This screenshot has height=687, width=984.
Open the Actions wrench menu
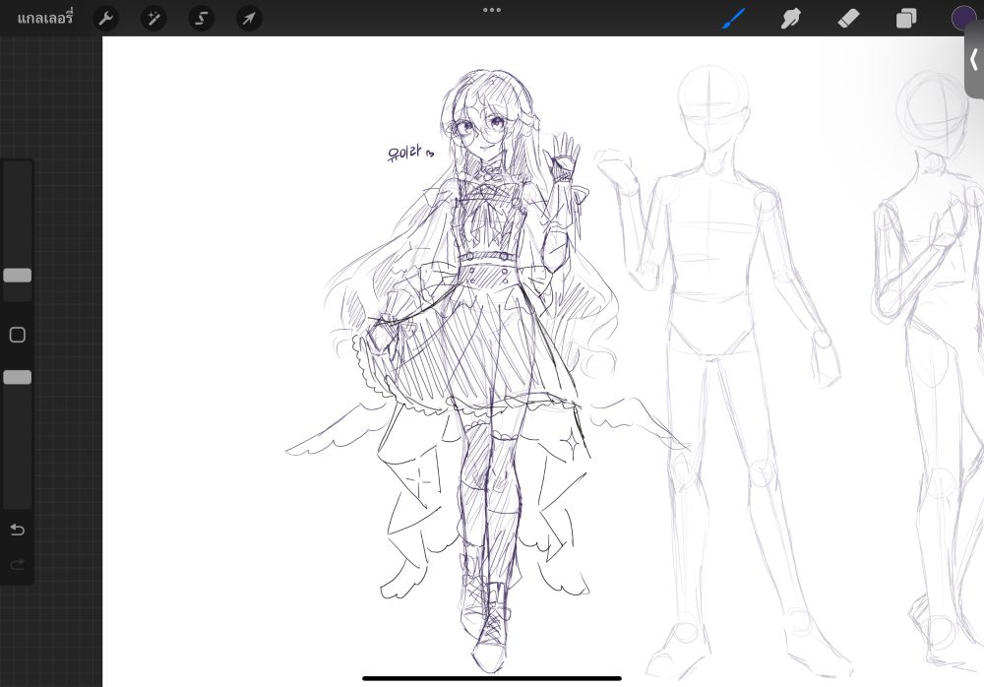click(106, 19)
